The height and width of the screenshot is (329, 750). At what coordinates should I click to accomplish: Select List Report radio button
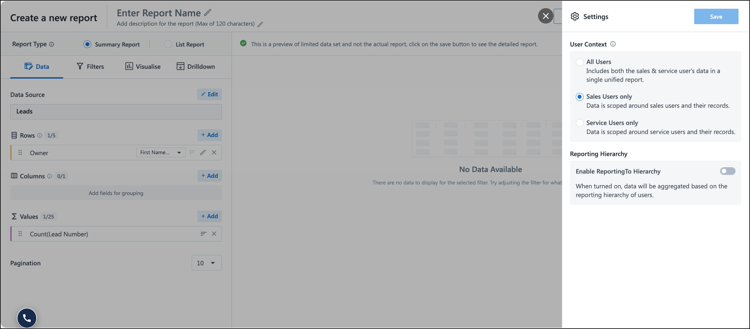[168, 44]
